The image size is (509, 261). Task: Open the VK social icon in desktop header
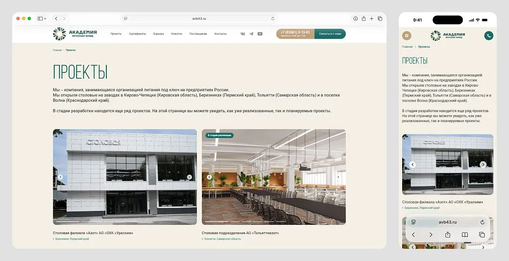[x=243, y=34]
